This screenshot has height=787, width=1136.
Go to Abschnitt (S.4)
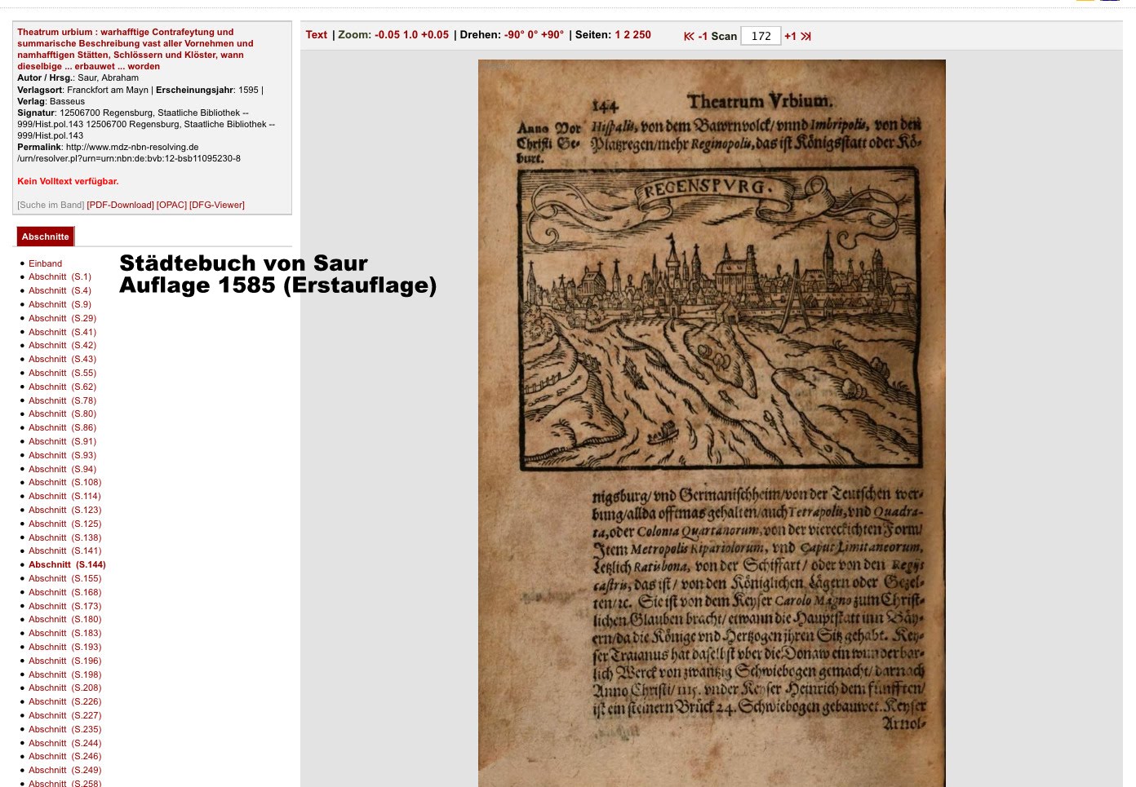click(x=60, y=291)
